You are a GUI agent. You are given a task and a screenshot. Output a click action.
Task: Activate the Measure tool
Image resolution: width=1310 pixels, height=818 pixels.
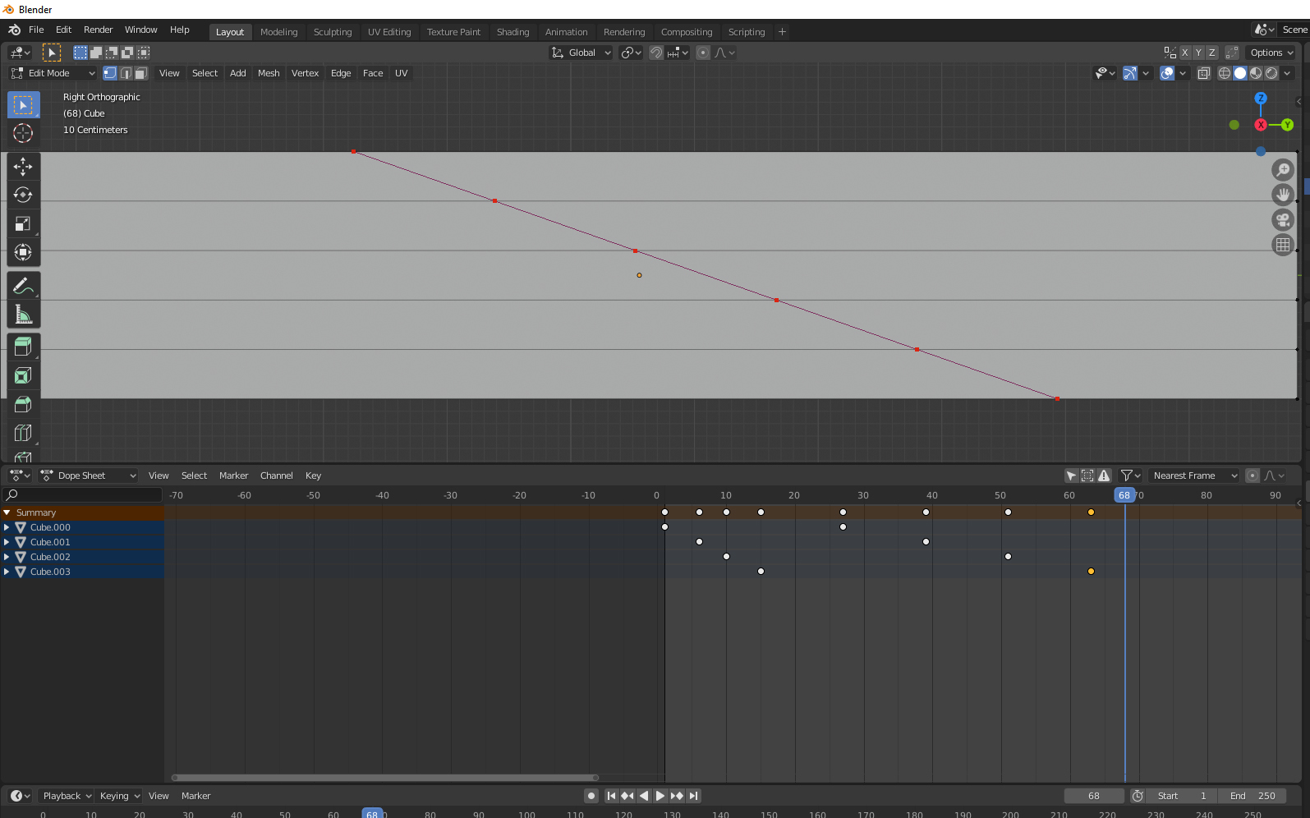(x=23, y=315)
